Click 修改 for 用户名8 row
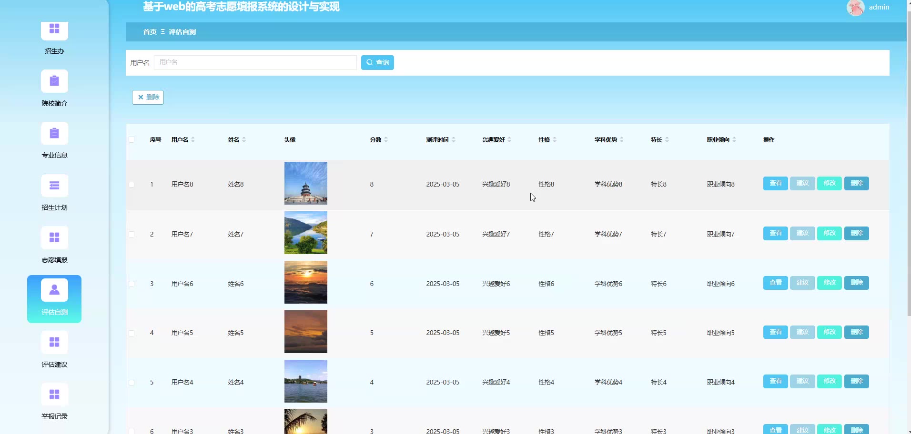 (x=830, y=183)
